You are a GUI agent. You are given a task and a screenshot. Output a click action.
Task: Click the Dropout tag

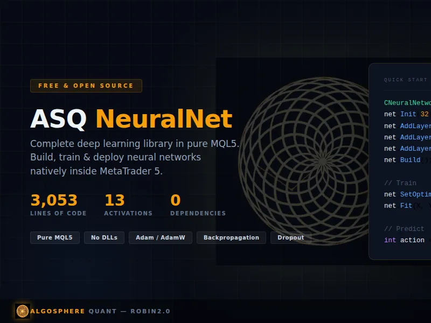(291, 237)
